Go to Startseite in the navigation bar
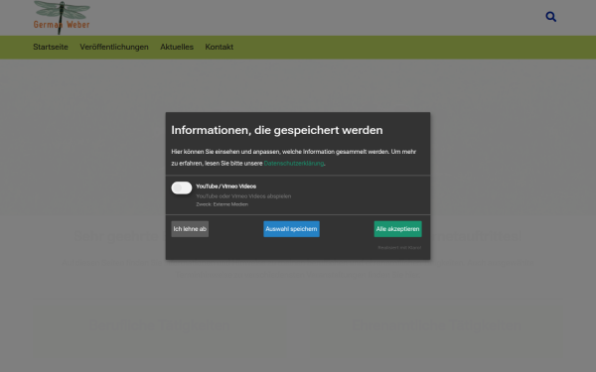The height and width of the screenshot is (372, 596). 51,47
